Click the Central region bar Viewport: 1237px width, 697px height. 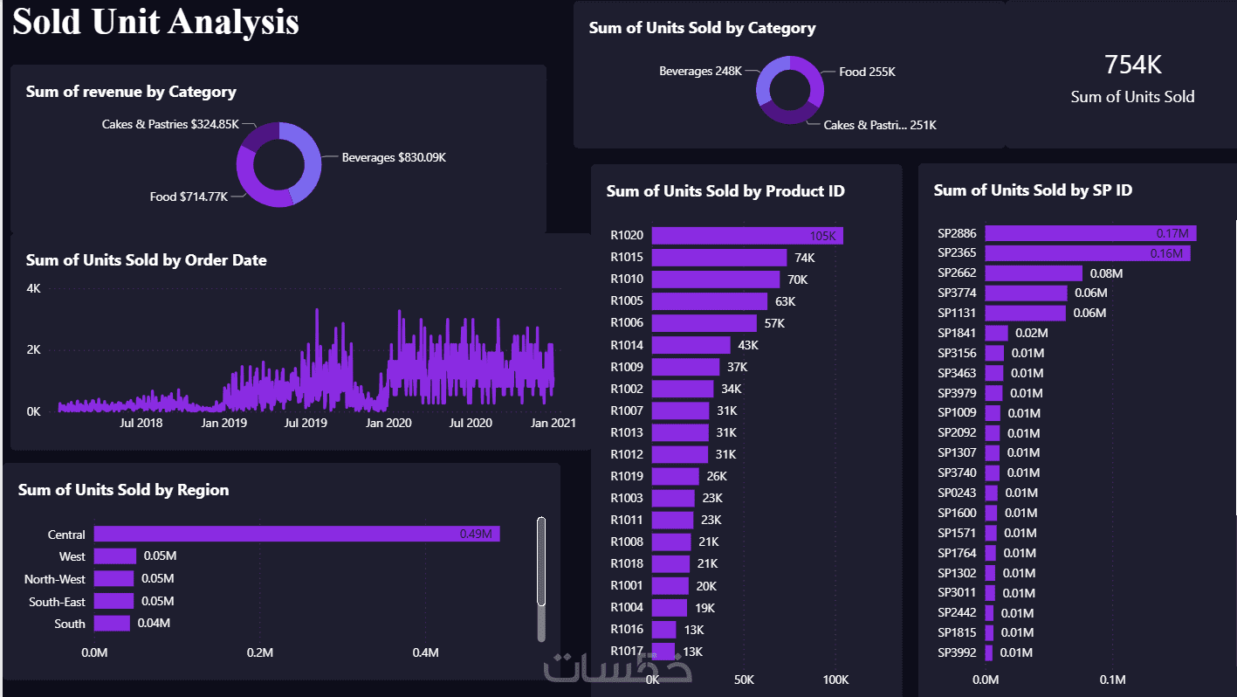tap(297, 534)
